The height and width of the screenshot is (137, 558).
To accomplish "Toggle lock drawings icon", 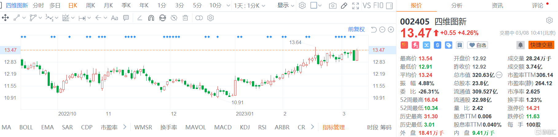I will point(163,18).
